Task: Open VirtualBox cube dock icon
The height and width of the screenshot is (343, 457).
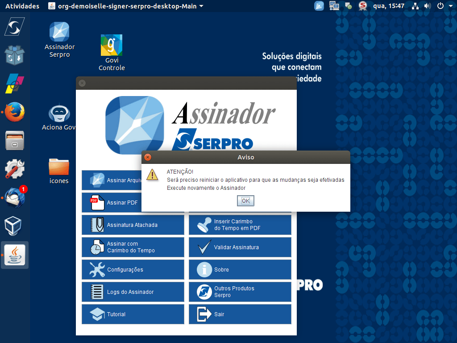Action: [x=13, y=226]
